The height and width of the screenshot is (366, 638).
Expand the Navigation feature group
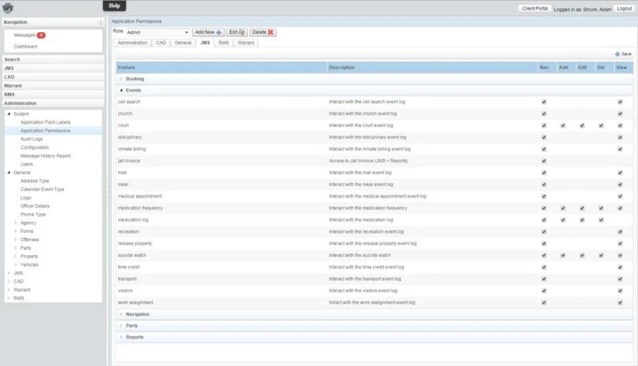(121, 314)
